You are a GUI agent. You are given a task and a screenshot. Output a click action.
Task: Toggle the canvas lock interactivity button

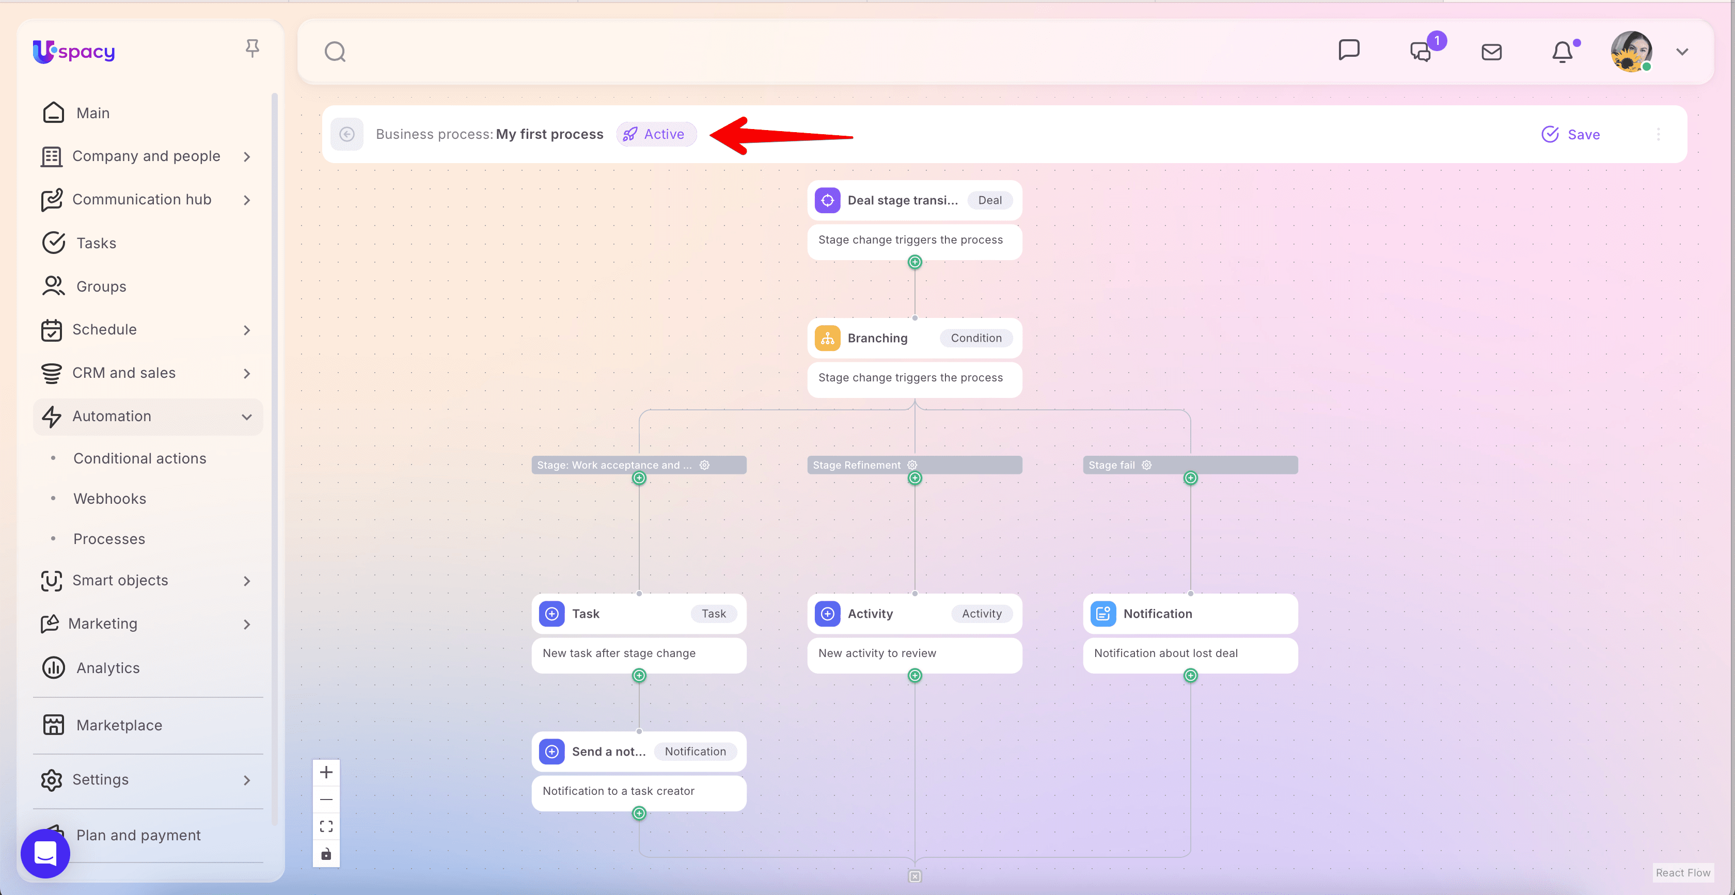tap(326, 854)
